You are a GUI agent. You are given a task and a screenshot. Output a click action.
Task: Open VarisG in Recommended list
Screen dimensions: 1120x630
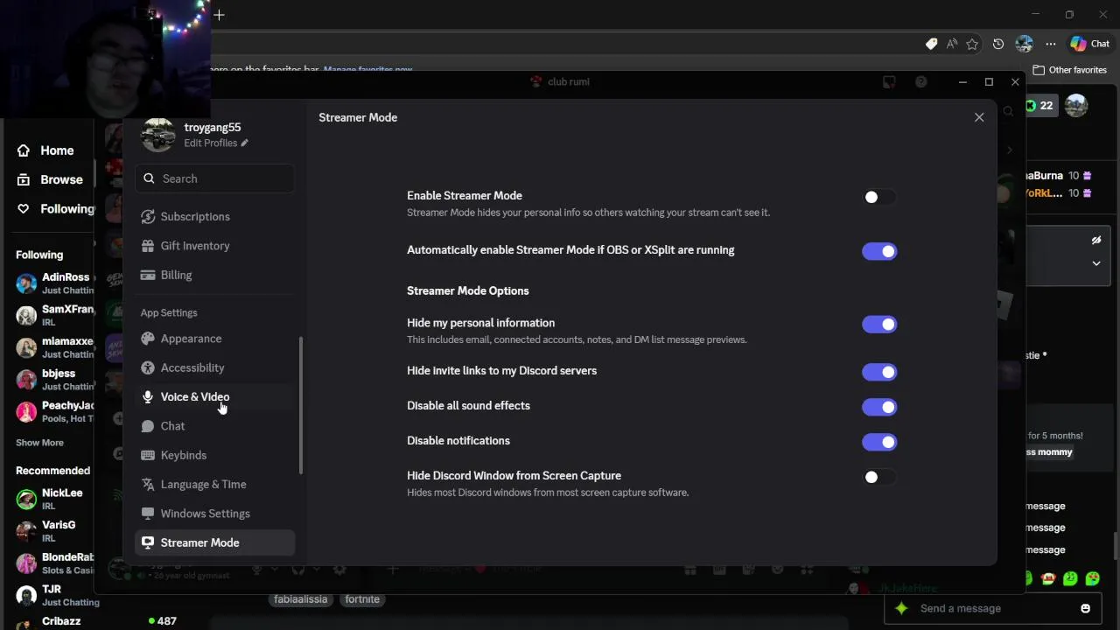[x=54, y=531]
